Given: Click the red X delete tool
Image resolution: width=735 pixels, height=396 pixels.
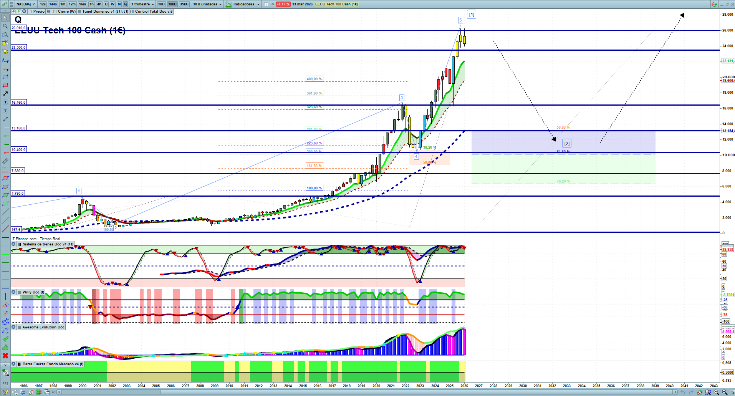Looking at the screenshot, I should 5,356.
